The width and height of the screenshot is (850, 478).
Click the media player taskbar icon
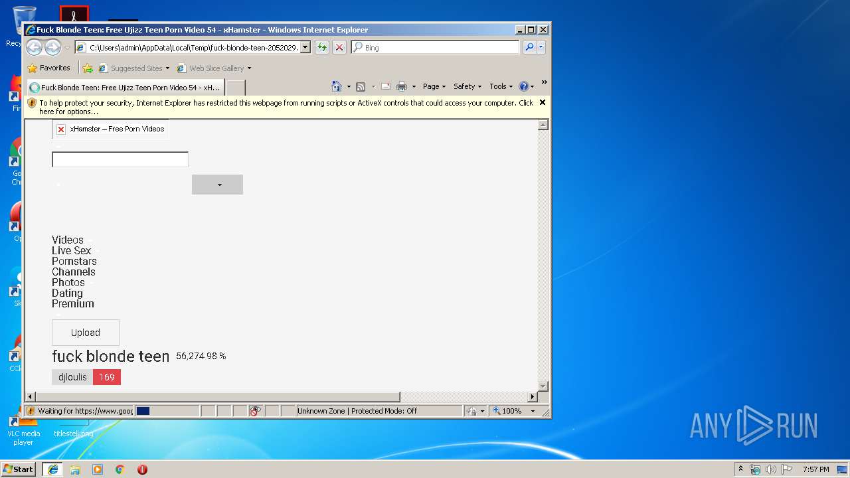coord(98,469)
